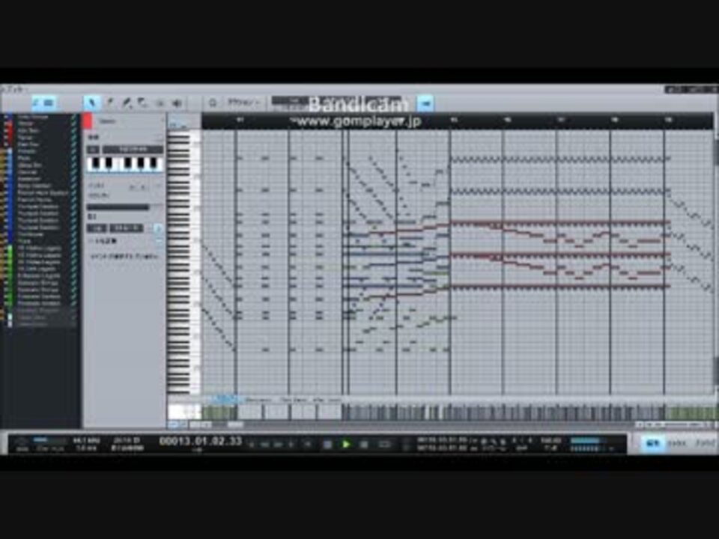Image resolution: width=719 pixels, height=539 pixels.
Task: Click the red track color swatch
Action: tap(87, 121)
